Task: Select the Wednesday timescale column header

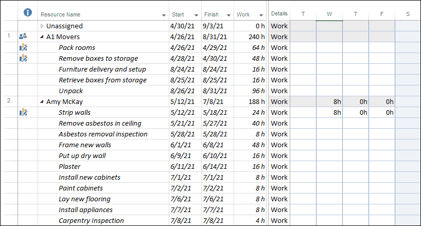Action: click(x=329, y=14)
